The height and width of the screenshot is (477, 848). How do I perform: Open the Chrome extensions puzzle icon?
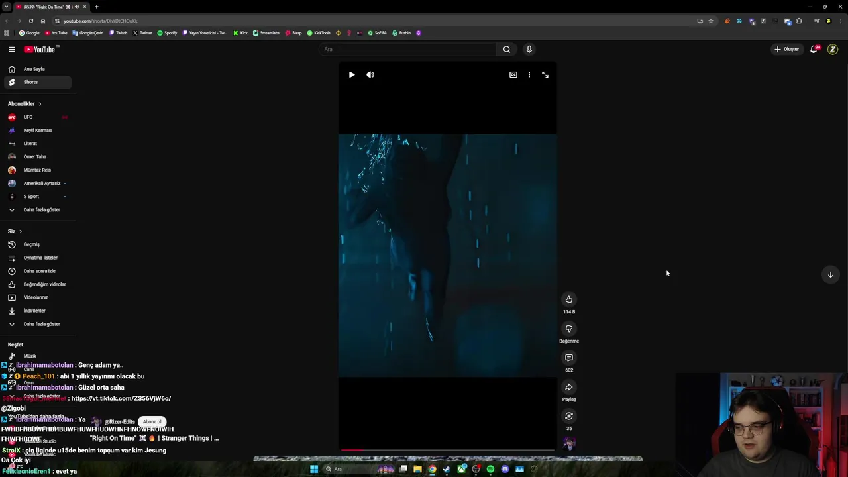point(799,21)
